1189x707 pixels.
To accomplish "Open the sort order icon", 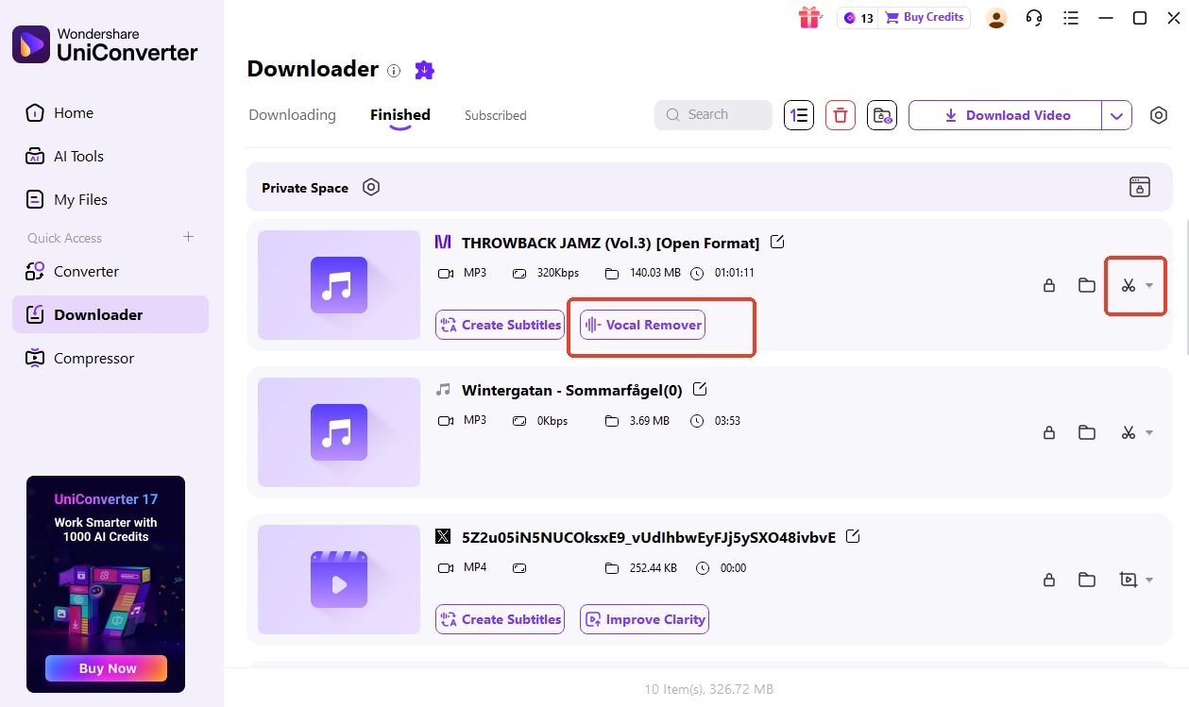I will pyautogui.click(x=798, y=114).
